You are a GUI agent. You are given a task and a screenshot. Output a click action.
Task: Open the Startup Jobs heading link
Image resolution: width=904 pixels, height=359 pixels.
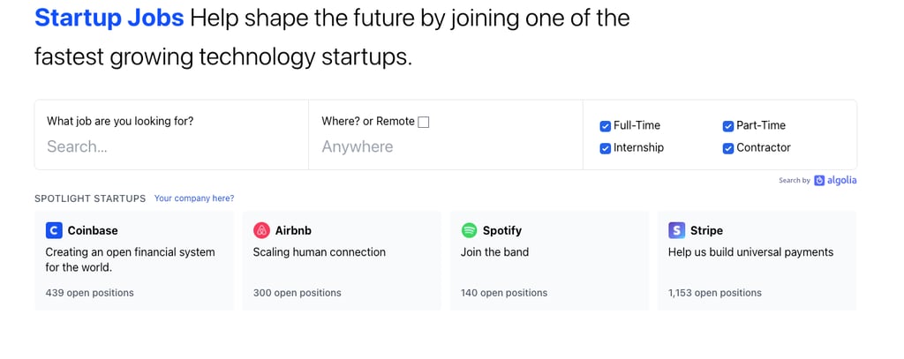(109, 18)
